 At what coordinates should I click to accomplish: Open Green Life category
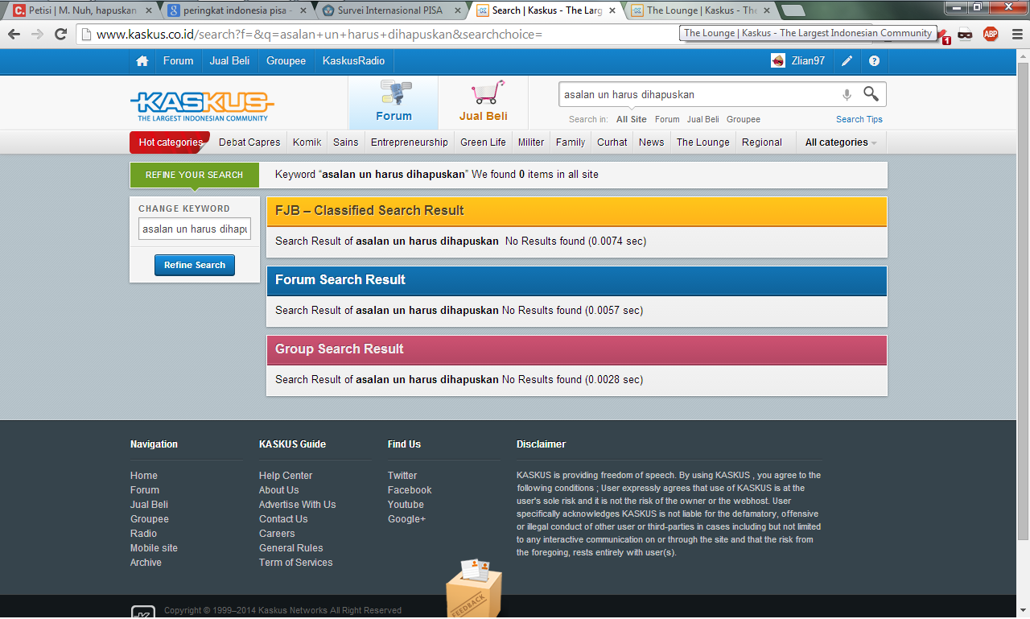[483, 142]
